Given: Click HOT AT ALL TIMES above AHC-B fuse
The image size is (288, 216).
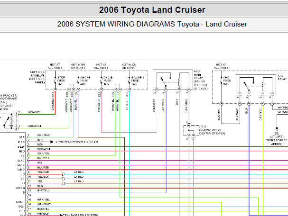Looking at the screenshot, I should pyautogui.click(x=101, y=66).
